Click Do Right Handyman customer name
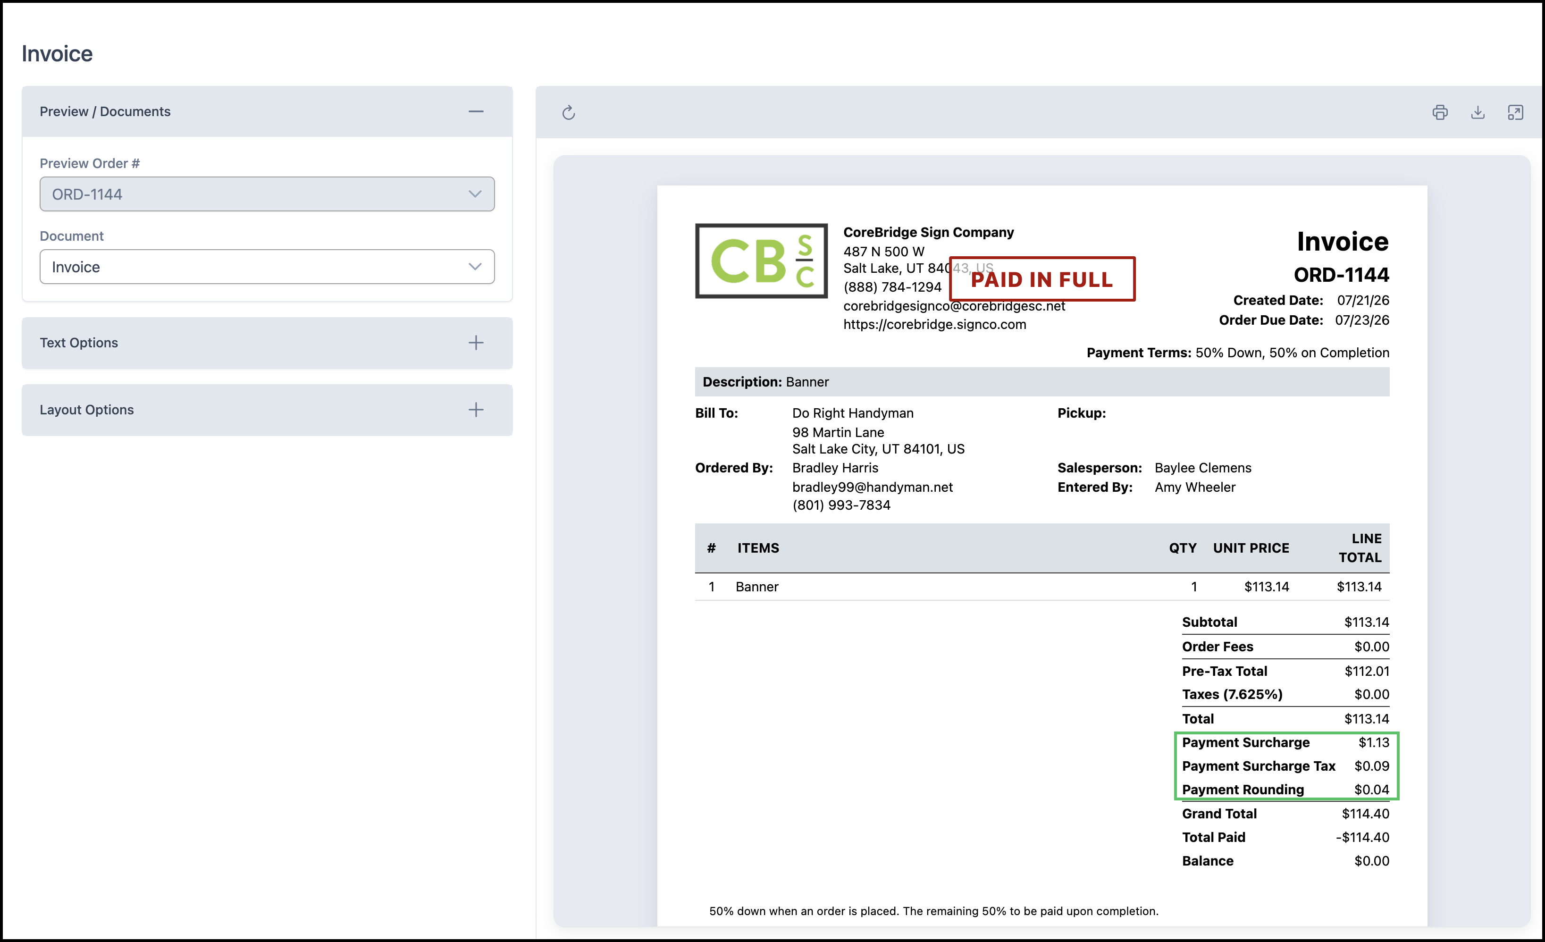1545x942 pixels. click(853, 413)
